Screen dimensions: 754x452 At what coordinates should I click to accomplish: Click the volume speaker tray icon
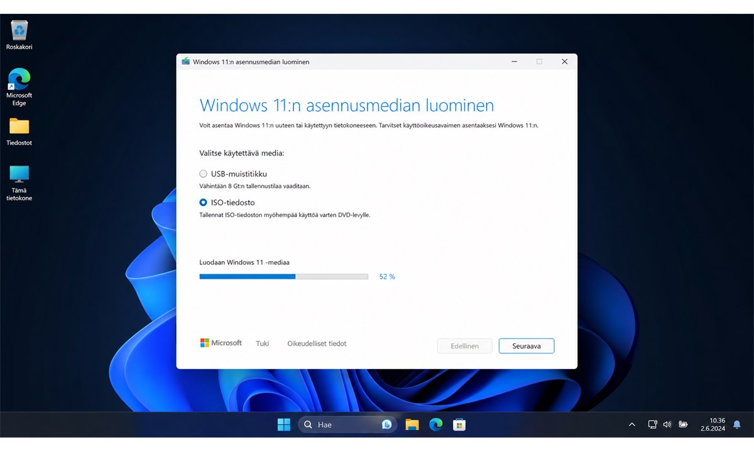(x=667, y=424)
